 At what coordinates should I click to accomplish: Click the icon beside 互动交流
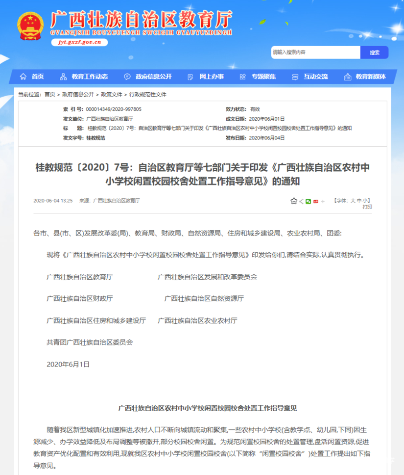pos(295,77)
